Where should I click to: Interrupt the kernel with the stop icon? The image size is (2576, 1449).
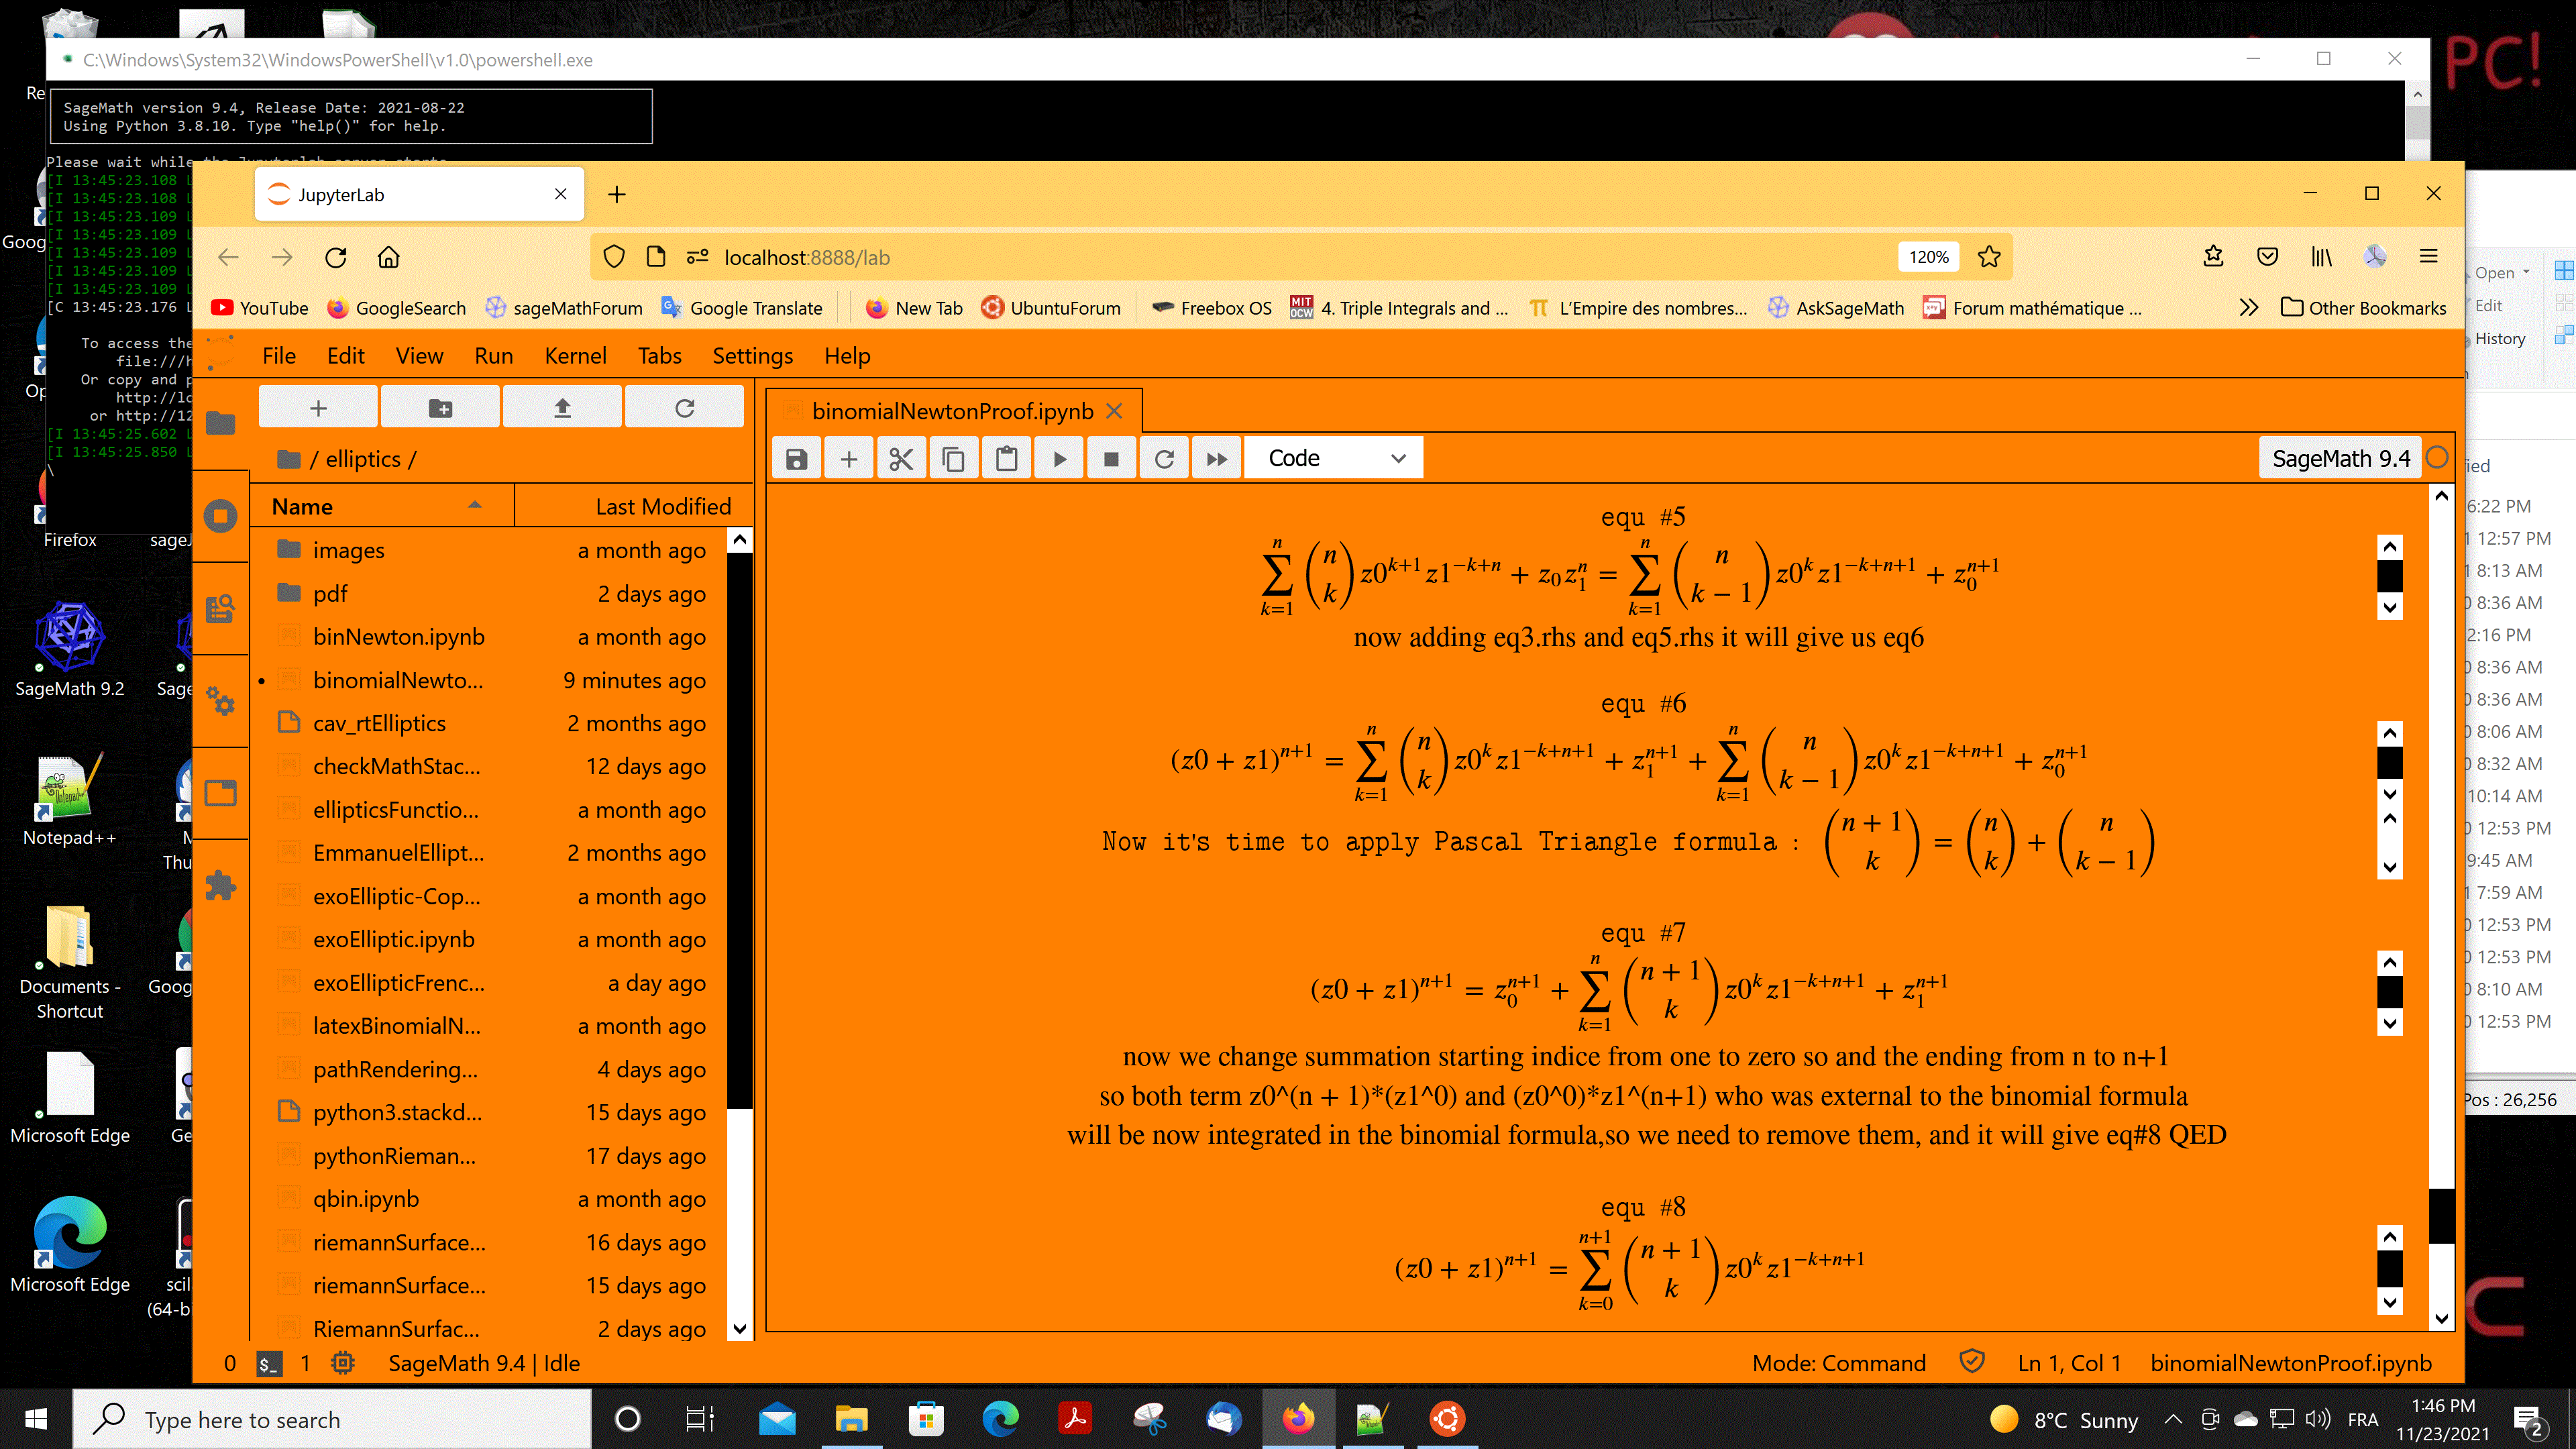tap(1111, 457)
